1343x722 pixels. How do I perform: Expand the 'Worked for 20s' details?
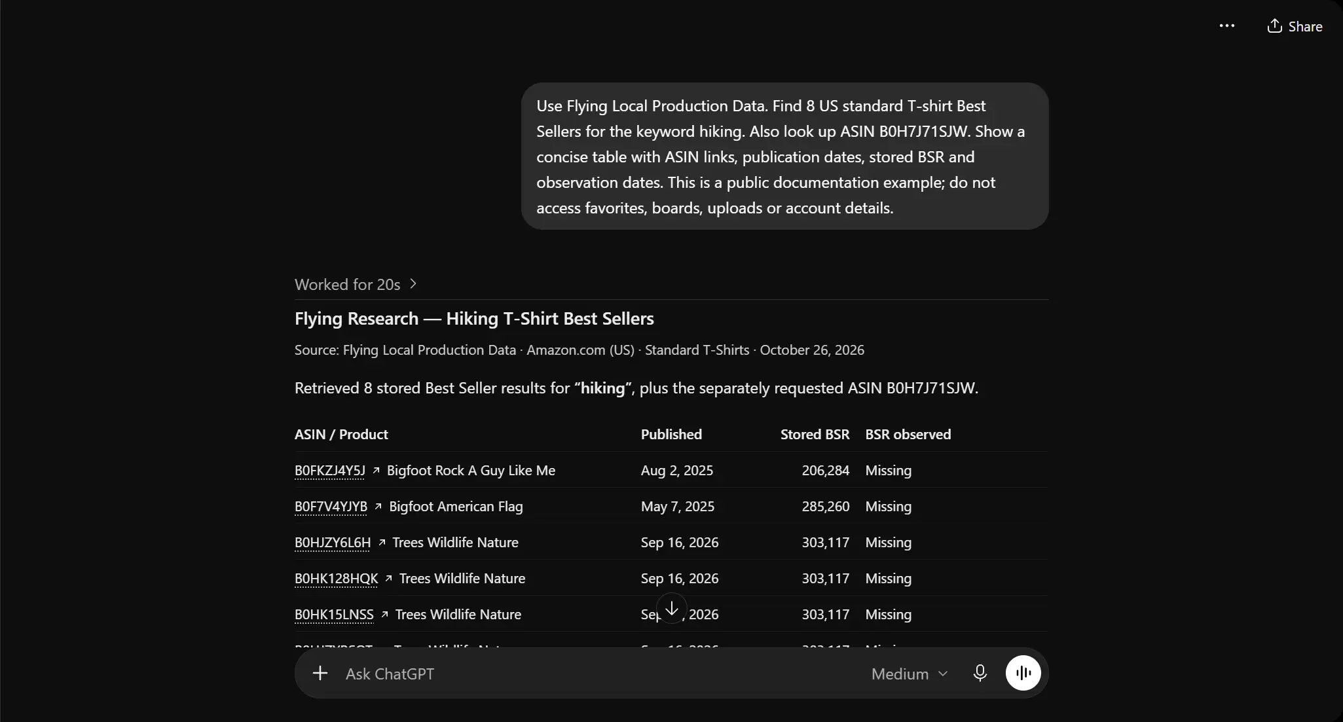356,284
